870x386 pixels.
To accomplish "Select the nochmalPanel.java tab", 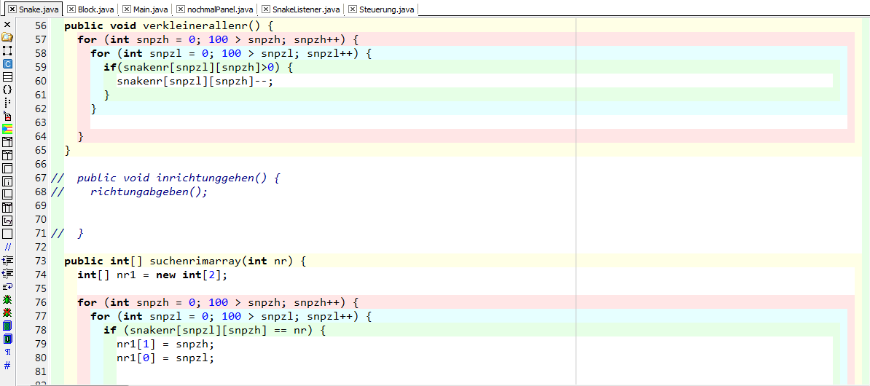I will [220, 9].
